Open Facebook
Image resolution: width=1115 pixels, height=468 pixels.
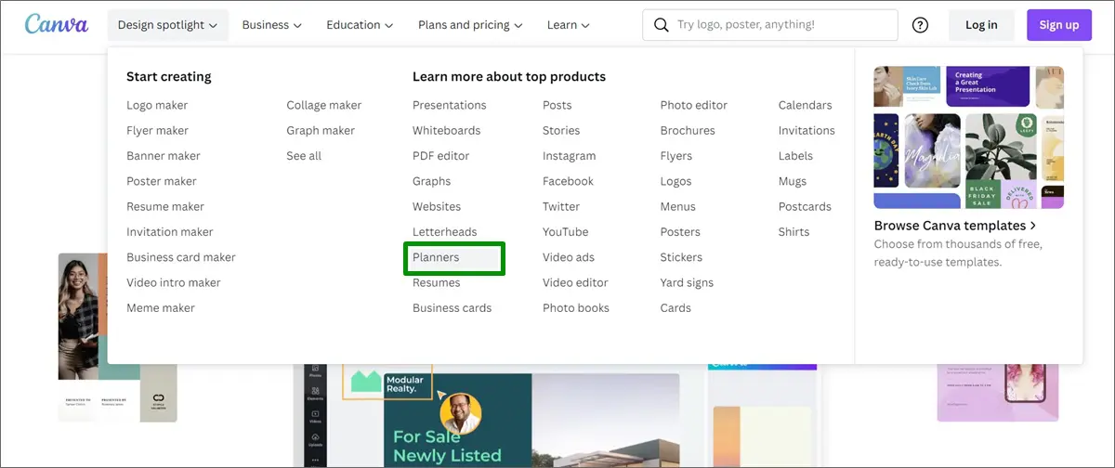(569, 181)
